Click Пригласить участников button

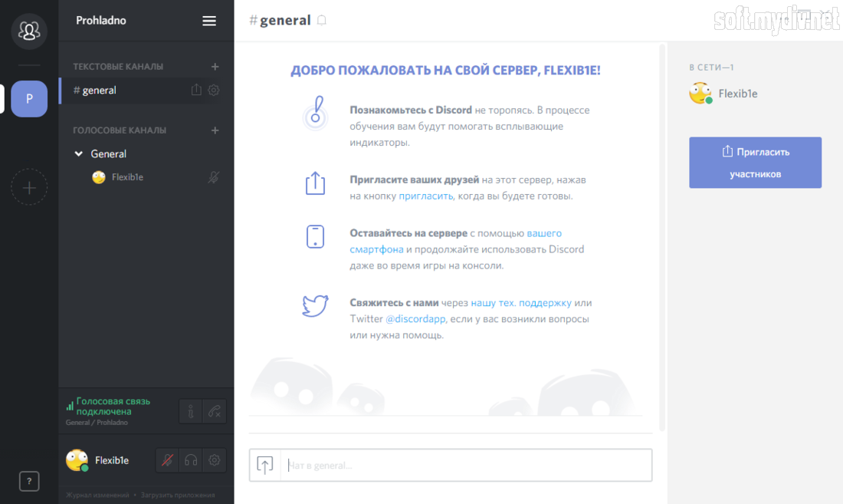[756, 163]
